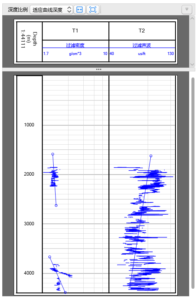
Task: Open the 适应曲线深度 depth scale dropdown
Action: (51, 10)
